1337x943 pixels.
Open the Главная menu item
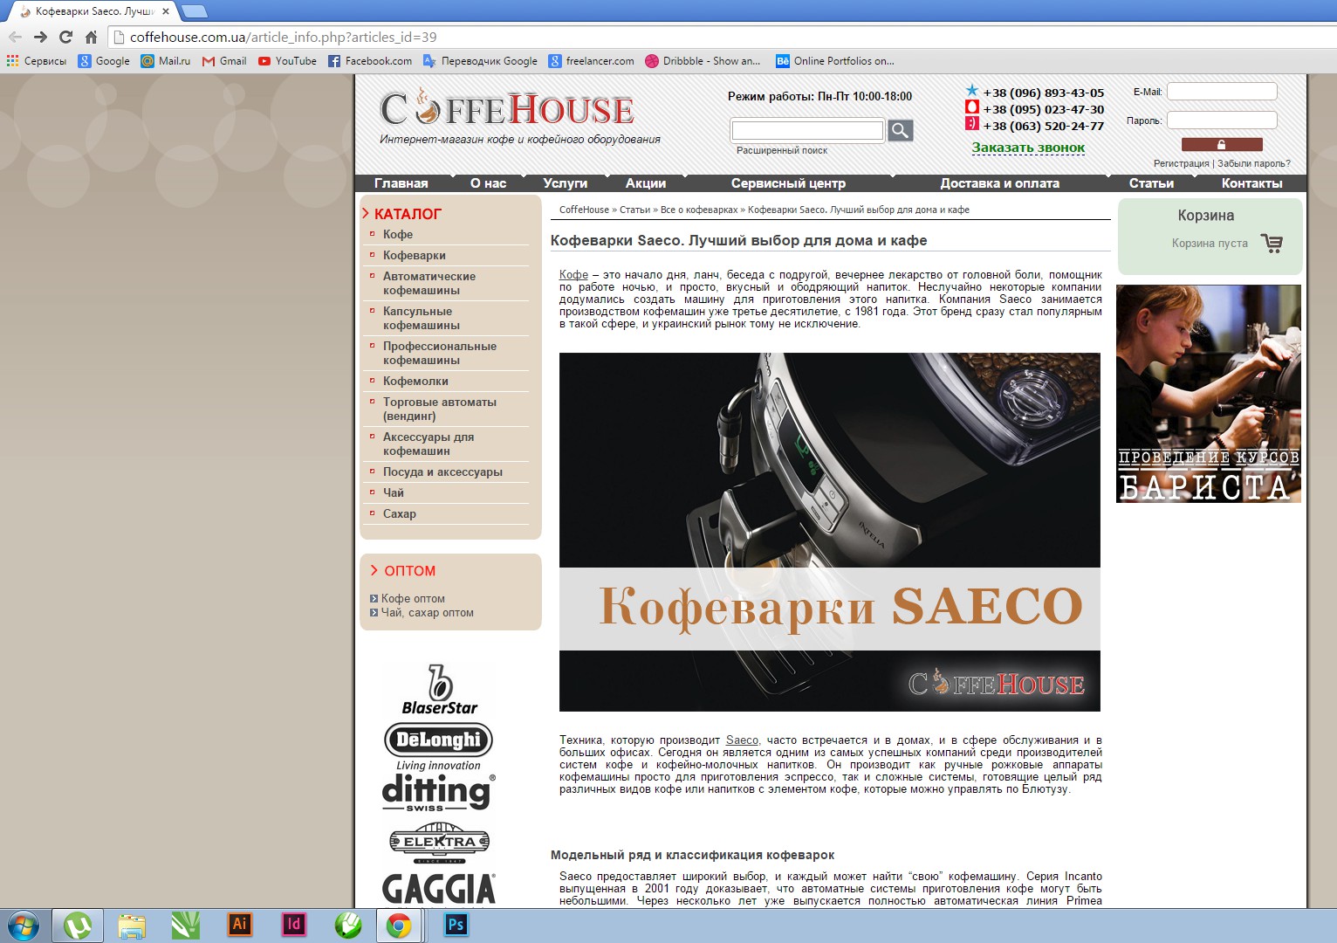tap(401, 183)
